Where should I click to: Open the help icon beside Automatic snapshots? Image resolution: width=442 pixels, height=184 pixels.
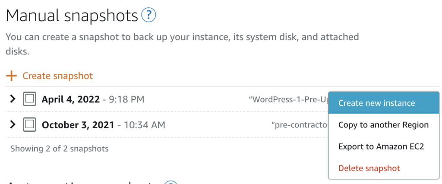coord(171,182)
